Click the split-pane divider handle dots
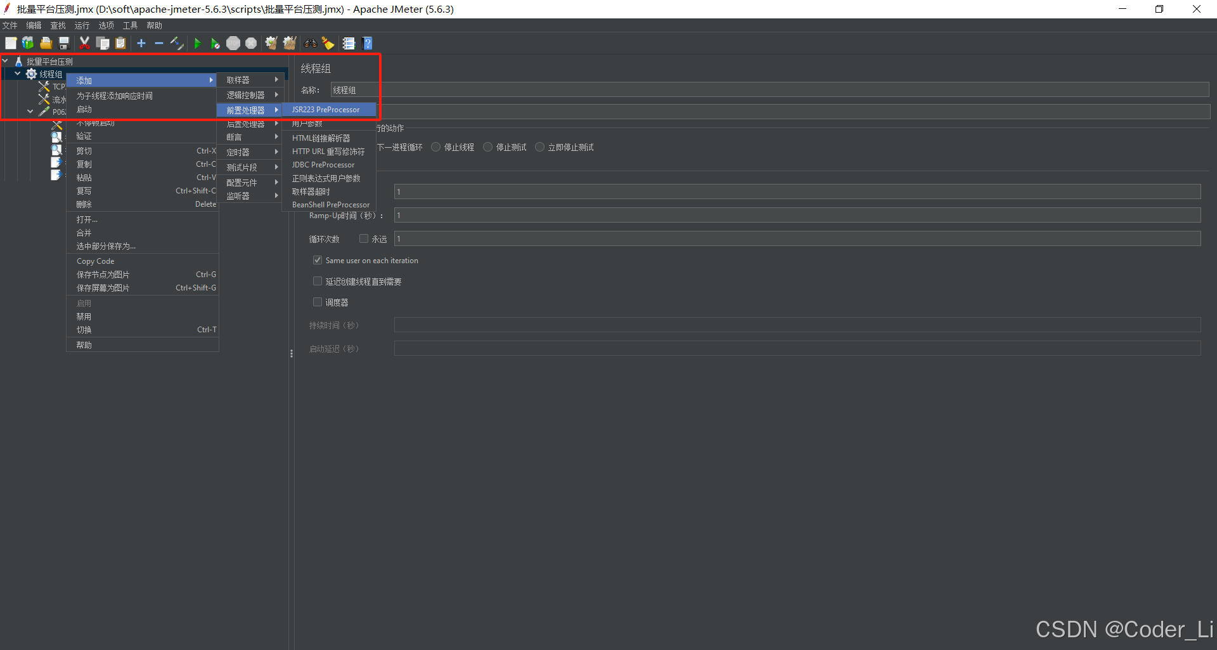This screenshot has width=1217, height=650. coord(292,353)
